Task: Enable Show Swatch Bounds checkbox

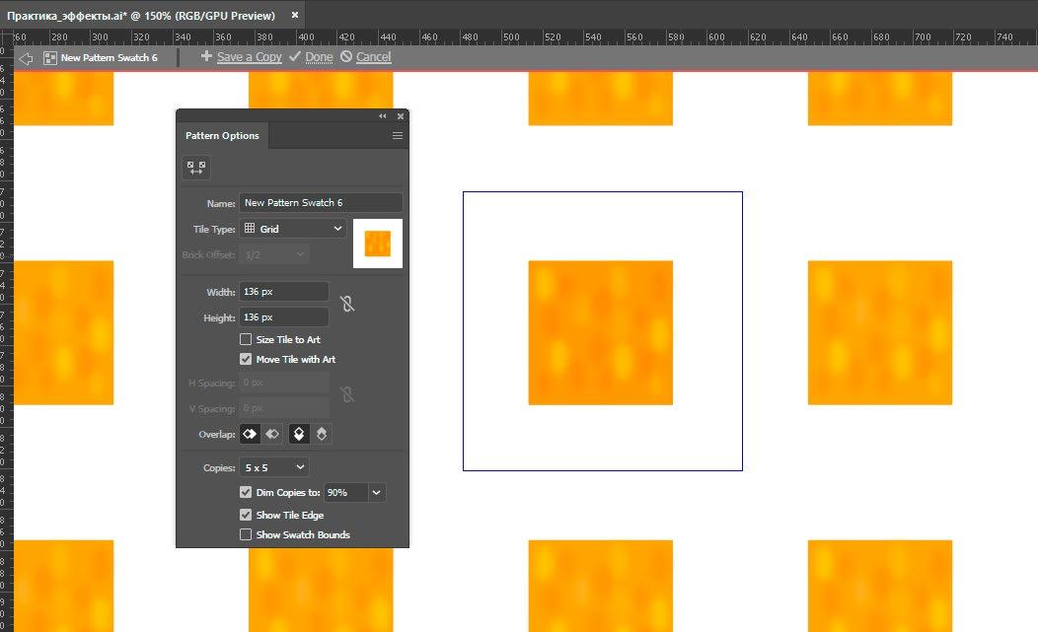Action: point(246,534)
